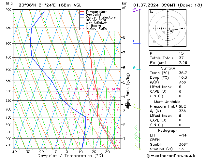This screenshot has width=205, height=158.
Task: Click the 'EH' value -14
Action: (183, 135)
